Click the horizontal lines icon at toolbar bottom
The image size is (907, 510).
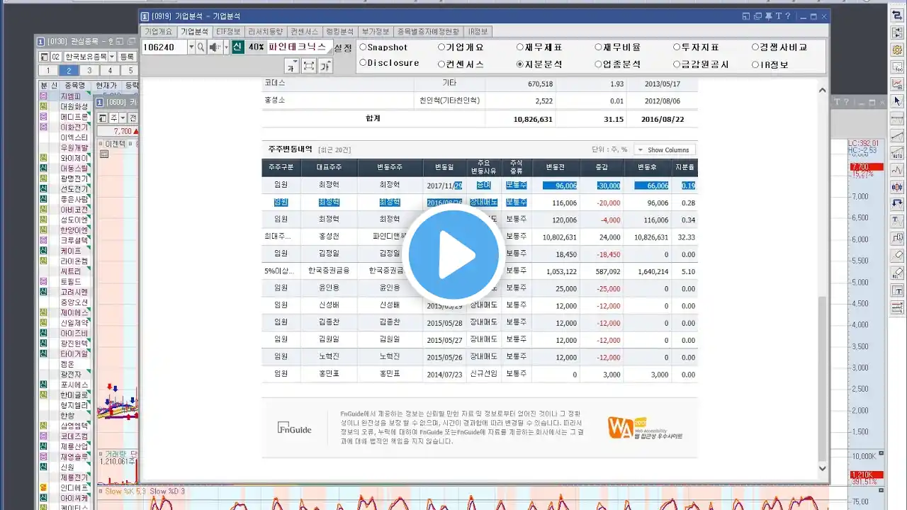tap(897, 307)
